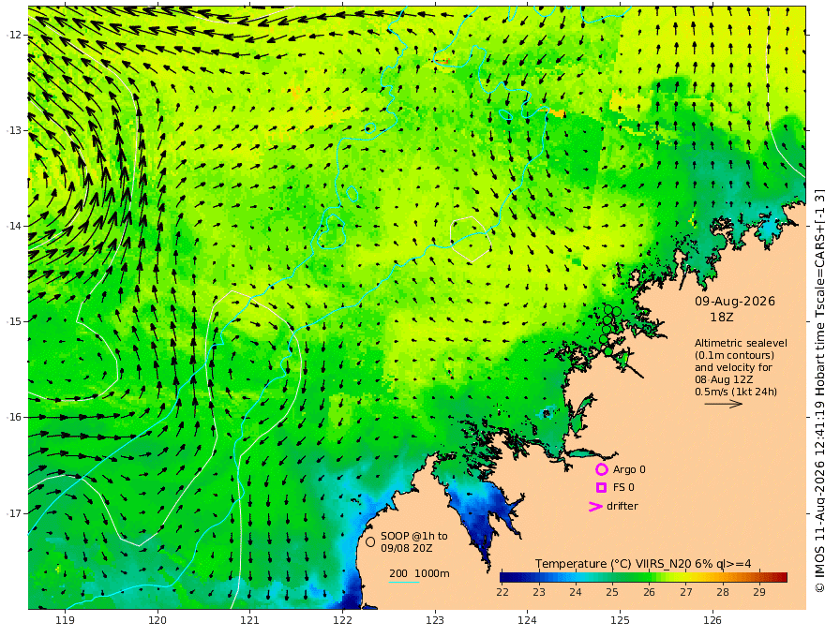Click the longitude axis label 122
825x637 pixels.
click(x=342, y=620)
